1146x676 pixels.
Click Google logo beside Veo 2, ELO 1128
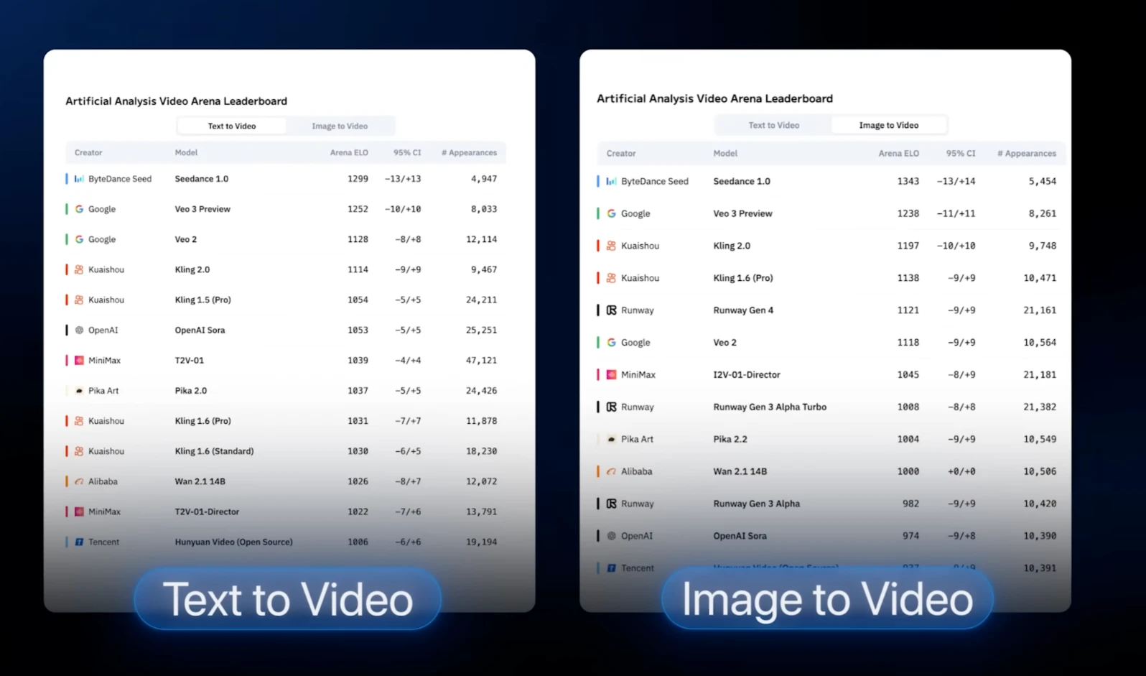click(79, 239)
